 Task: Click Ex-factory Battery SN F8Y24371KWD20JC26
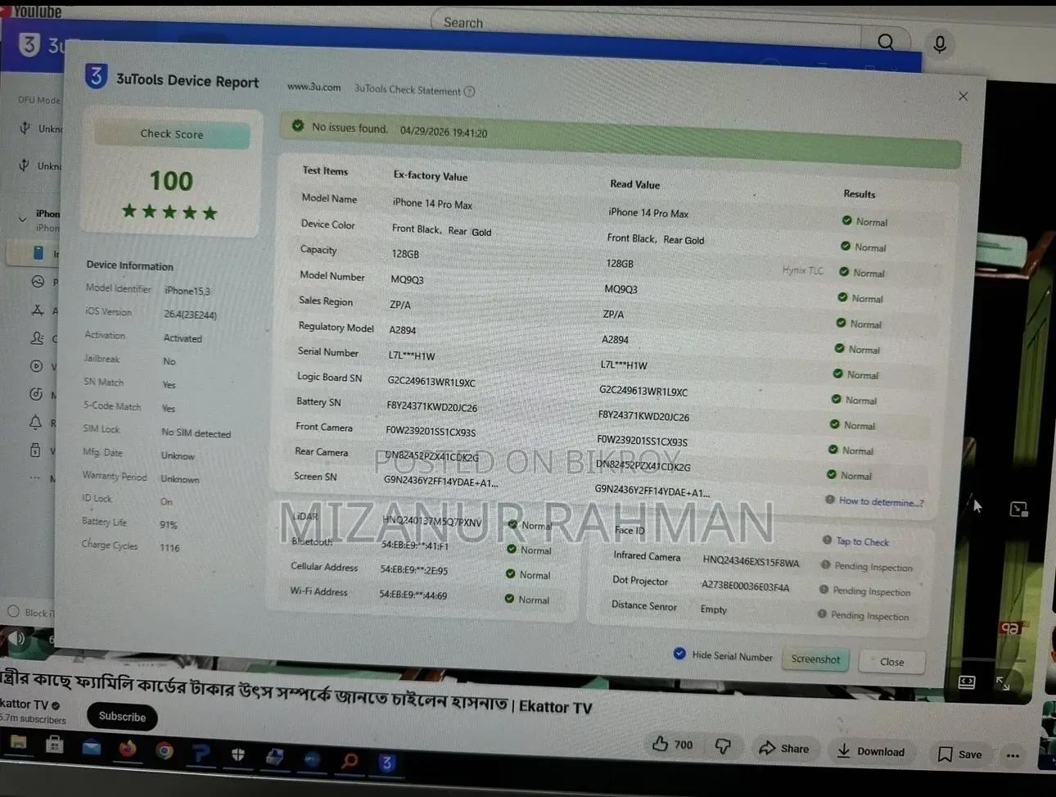[x=431, y=407]
